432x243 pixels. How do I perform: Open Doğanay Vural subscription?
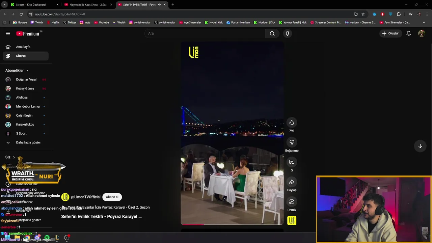(x=26, y=80)
